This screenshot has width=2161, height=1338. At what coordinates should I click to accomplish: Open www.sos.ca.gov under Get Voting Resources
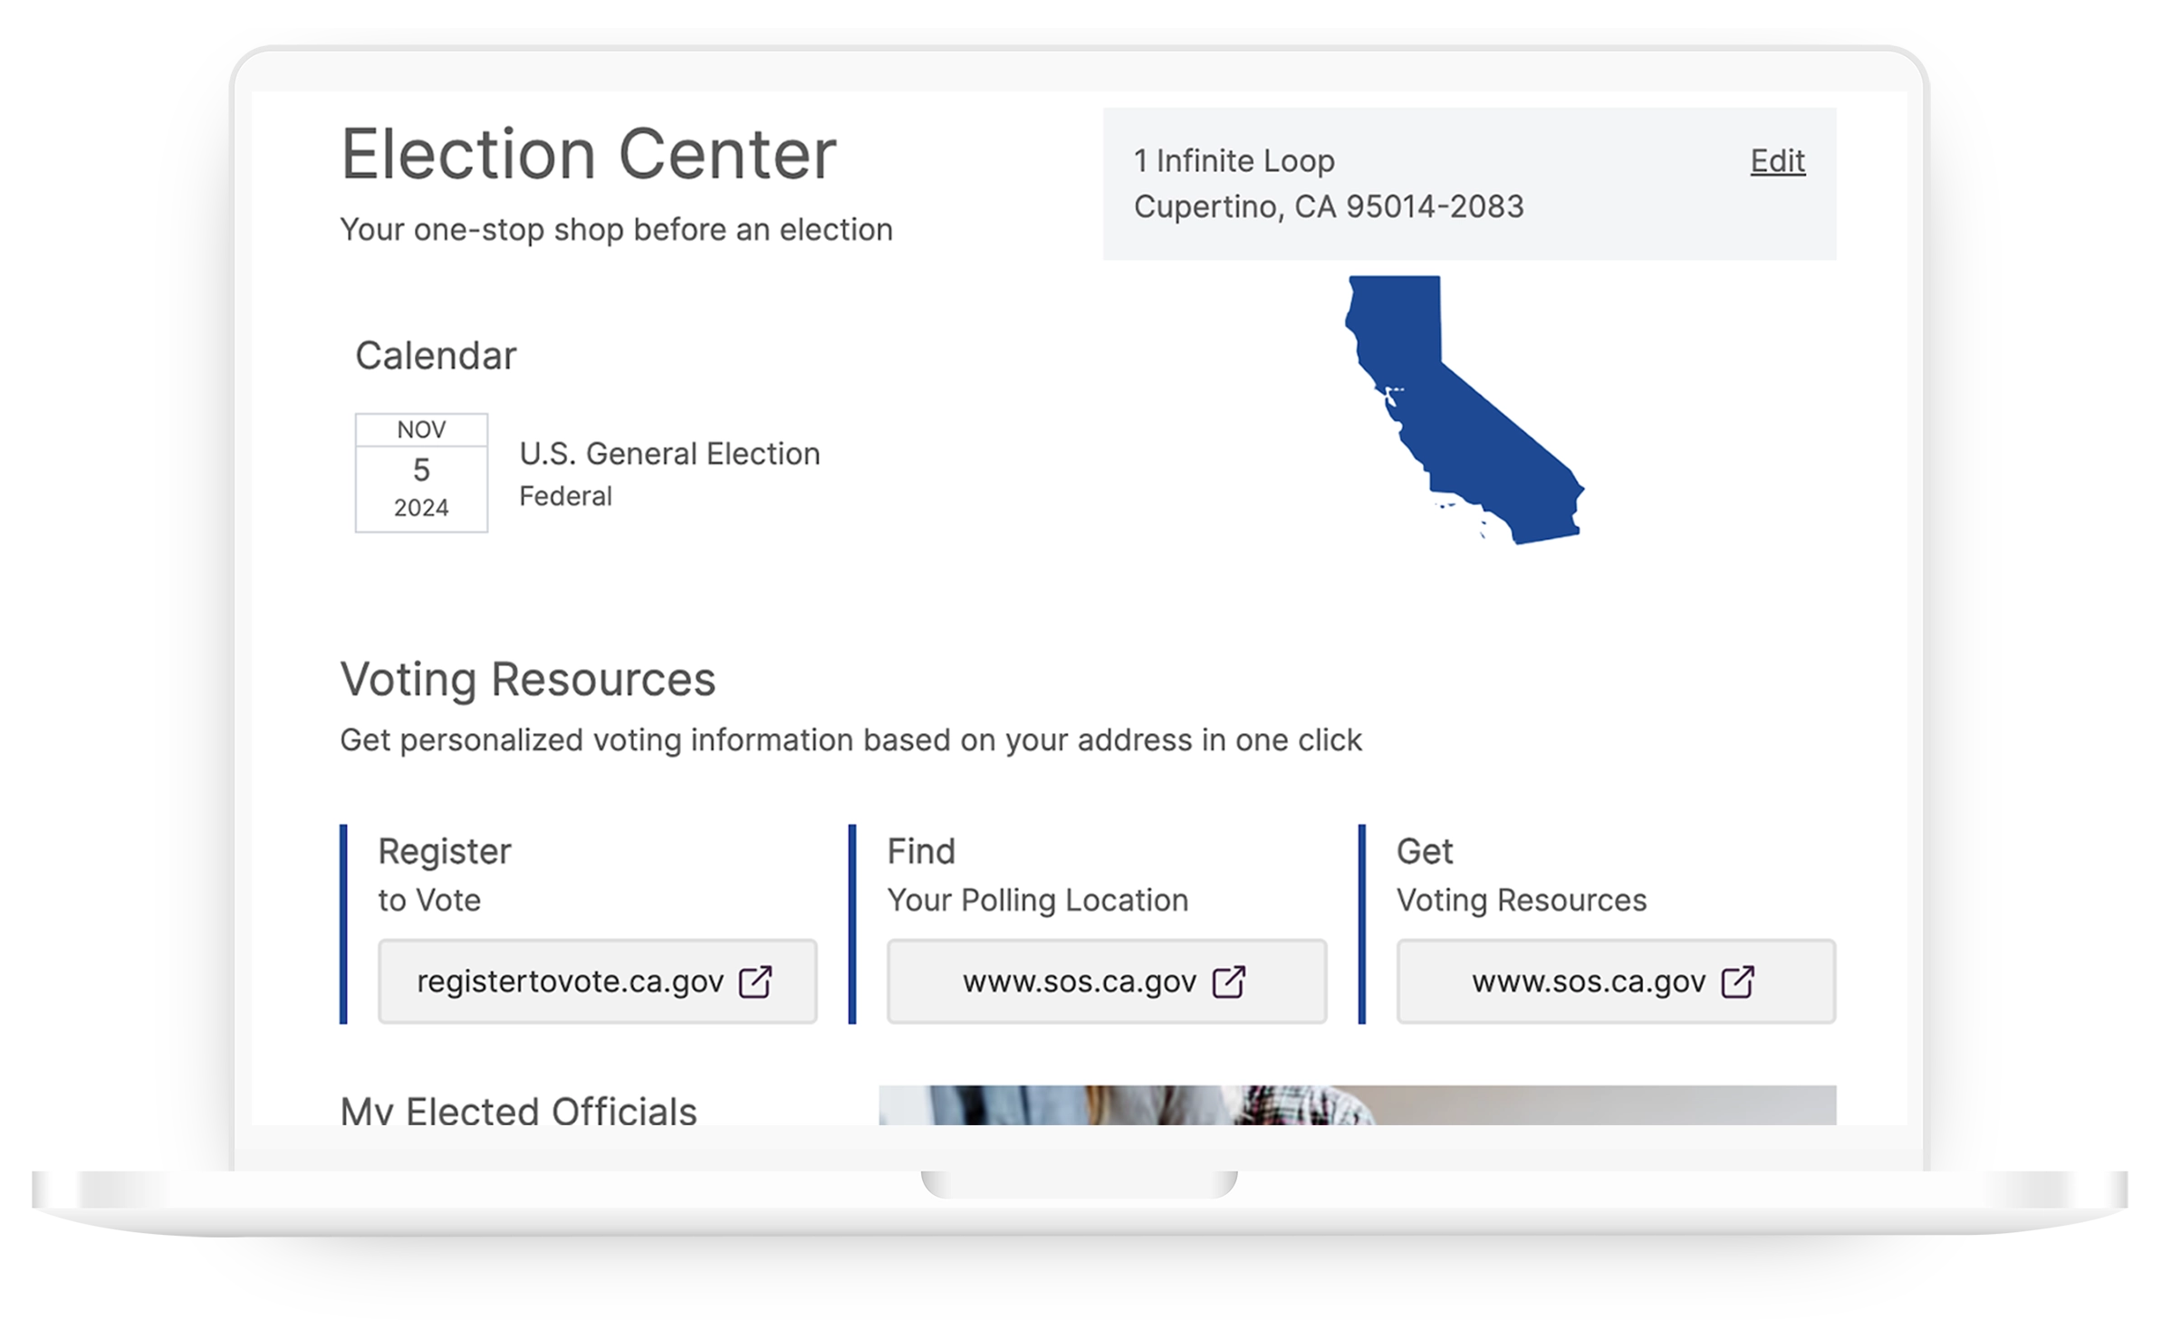(x=1616, y=981)
